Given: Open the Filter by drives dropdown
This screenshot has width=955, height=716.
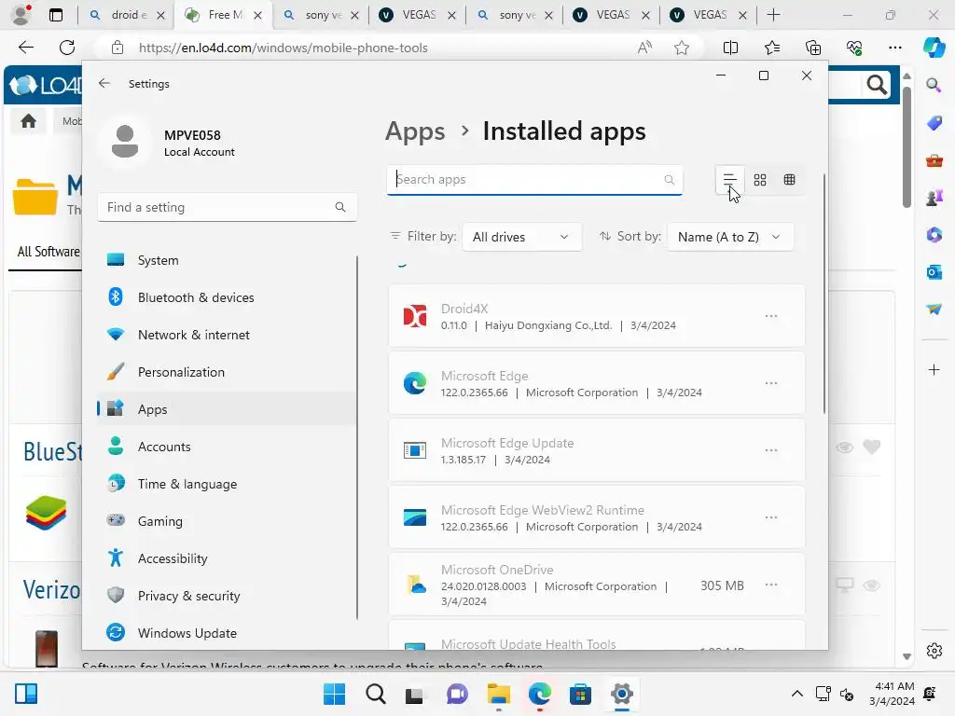Looking at the screenshot, I should point(522,237).
